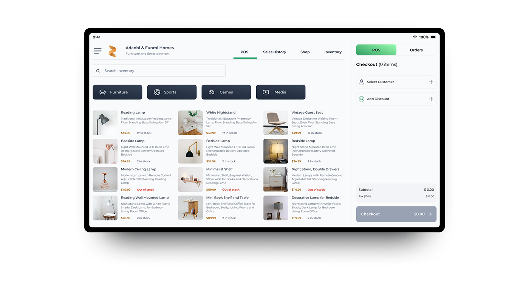Screen dimensions: 529x286
Task: Click the Checkout button arrow chevron
Action: tap(430, 214)
